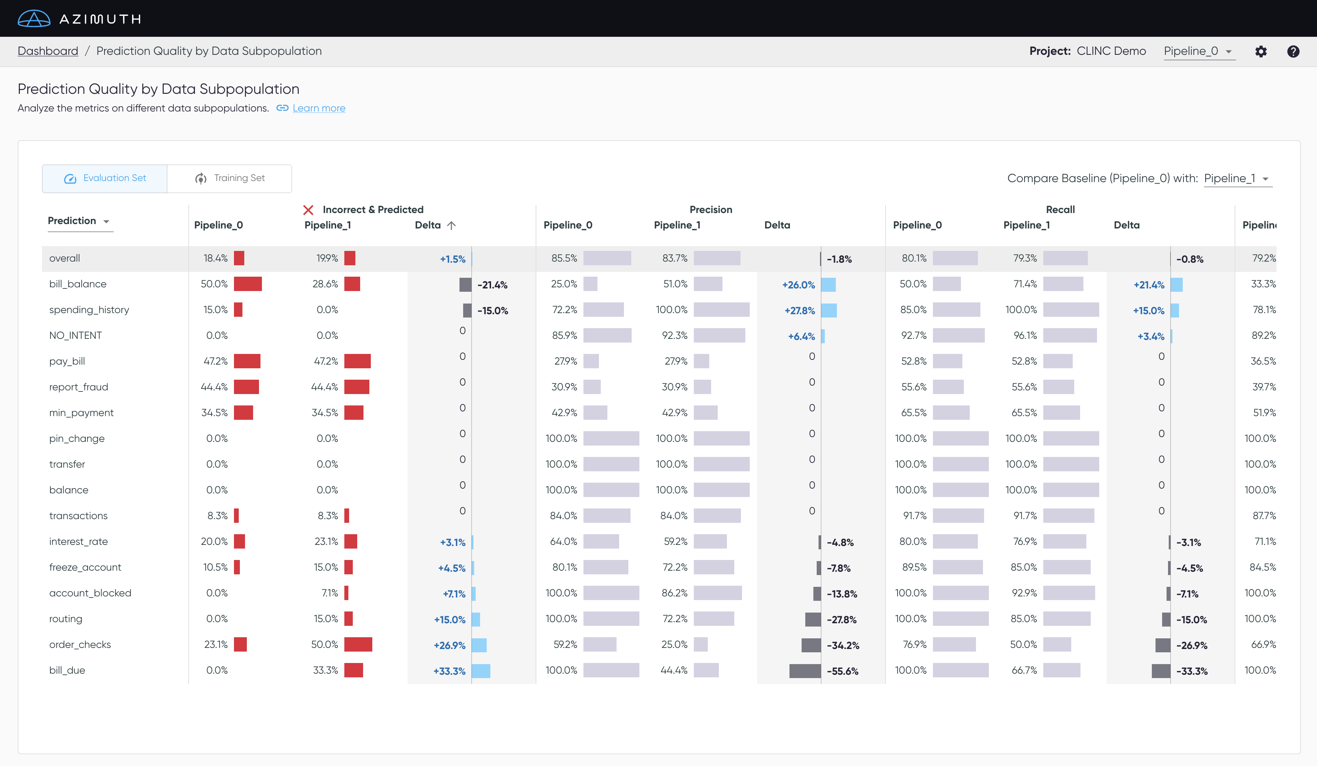Sort by Recall Pipeline_1 header
Screen dimensions: 1317x766
pyautogui.click(x=1026, y=225)
